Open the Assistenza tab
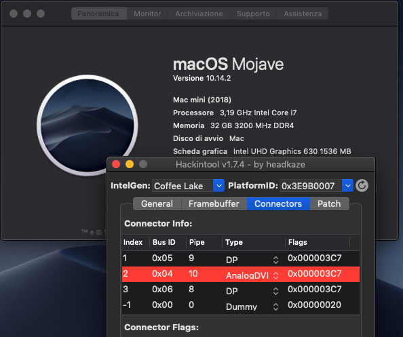The width and height of the screenshot is (403, 337). point(303,14)
